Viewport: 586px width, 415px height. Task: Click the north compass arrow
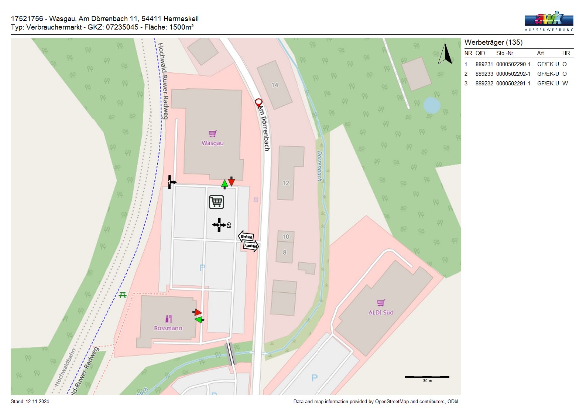tap(445, 54)
